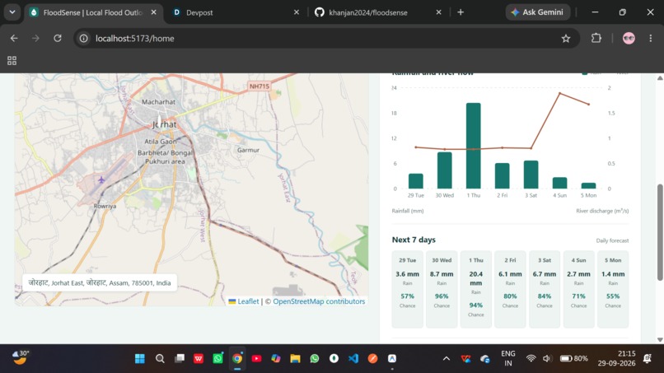Close the khanjan2024/floodsense tab
Screen dimensions: 664x373
[x=439, y=12]
